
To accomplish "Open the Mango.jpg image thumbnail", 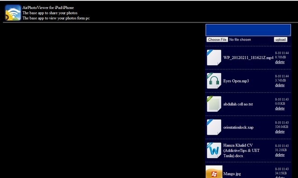I will (214, 172).
